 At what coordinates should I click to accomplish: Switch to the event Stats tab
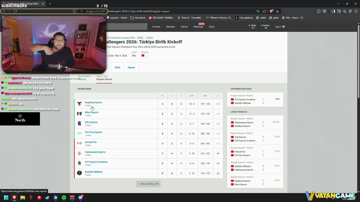[117, 67]
